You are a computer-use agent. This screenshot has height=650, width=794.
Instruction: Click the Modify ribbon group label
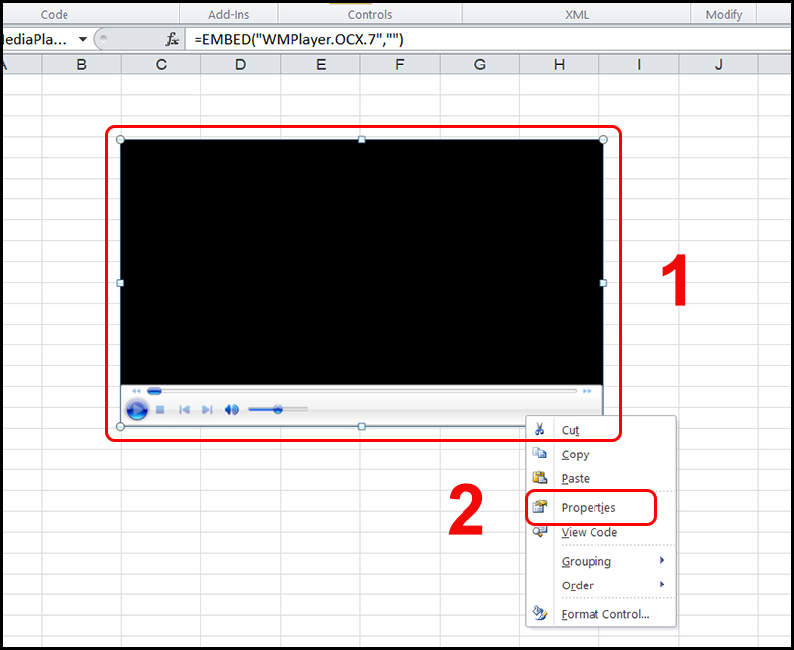(x=725, y=15)
